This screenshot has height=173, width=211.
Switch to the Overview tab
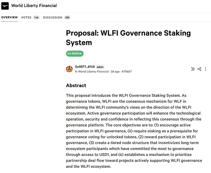click(x=9, y=18)
